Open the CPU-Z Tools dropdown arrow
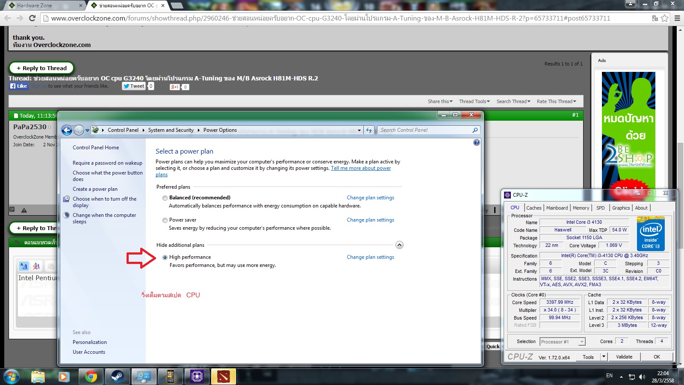Viewport: 684px width, 385px height. (604, 357)
